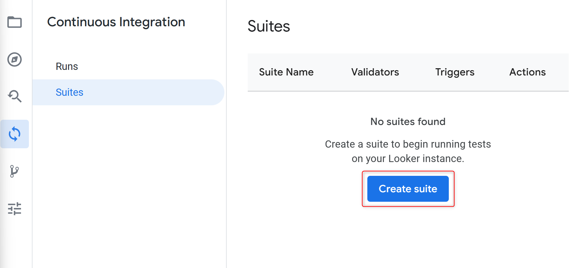The width and height of the screenshot is (573, 268).
Task: Click the No suites found message
Action: [408, 122]
